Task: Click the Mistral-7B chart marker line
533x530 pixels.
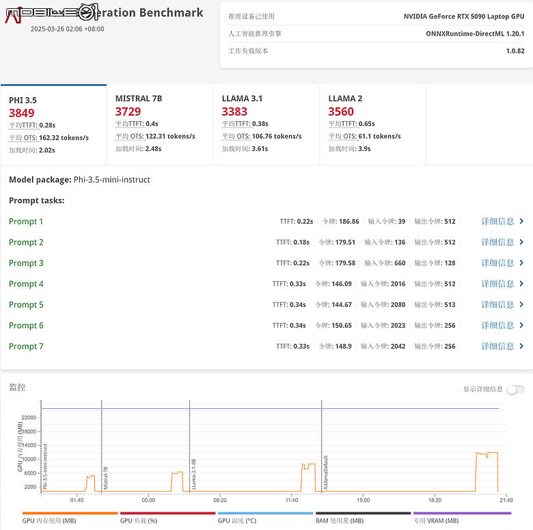Action: (102, 447)
